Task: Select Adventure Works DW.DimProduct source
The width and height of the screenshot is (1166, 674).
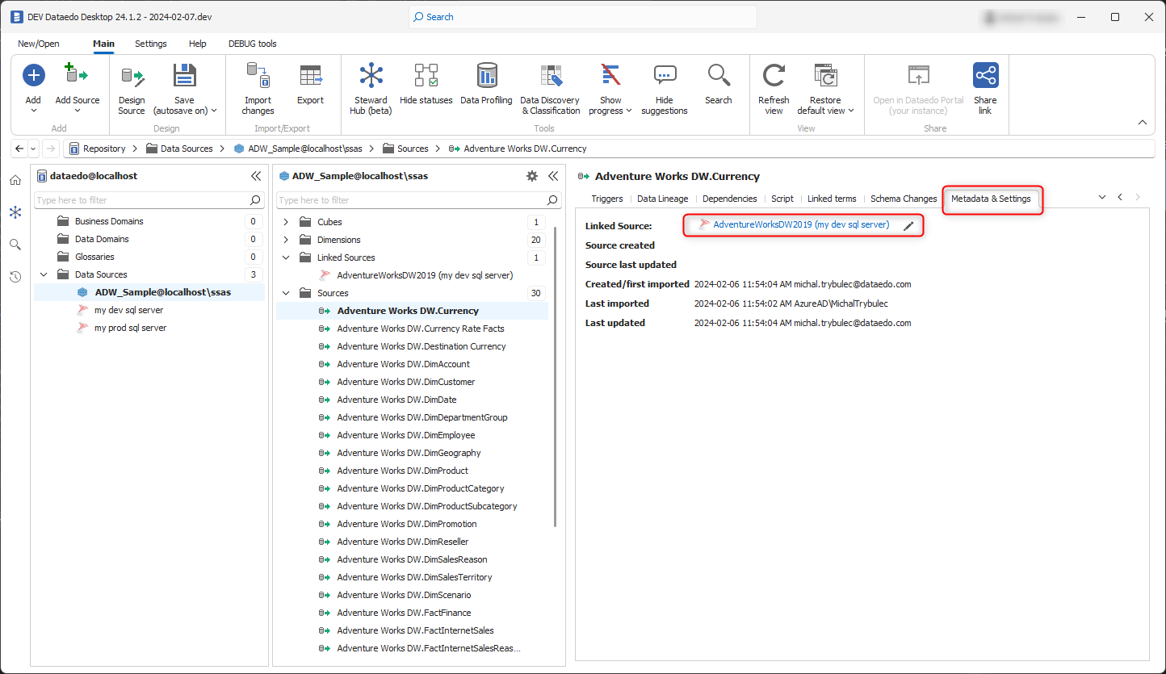Action: pyautogui.click(x=402, y=471)
